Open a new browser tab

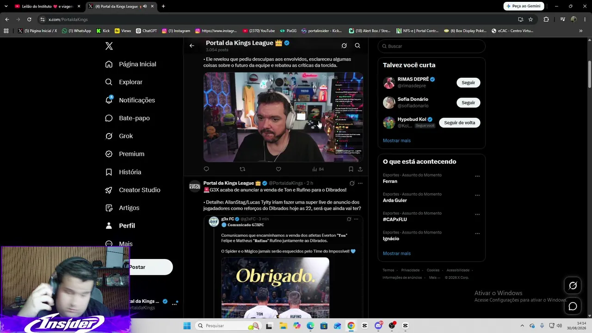point(163,6)
